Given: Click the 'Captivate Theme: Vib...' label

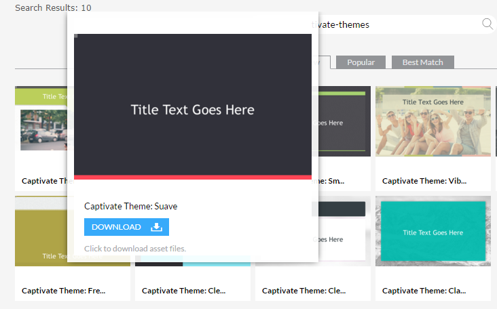Looking at the screenshot, I should [x=424, y=181].
